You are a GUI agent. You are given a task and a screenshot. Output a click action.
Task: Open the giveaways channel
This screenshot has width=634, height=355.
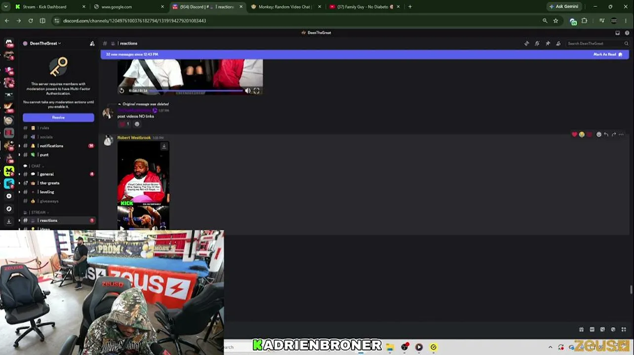(x=58, y=201)
